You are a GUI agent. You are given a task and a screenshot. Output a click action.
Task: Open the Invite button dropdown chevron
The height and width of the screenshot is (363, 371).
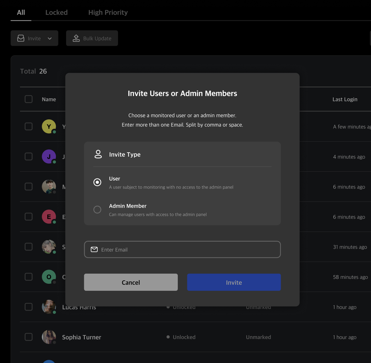[49, 38]
